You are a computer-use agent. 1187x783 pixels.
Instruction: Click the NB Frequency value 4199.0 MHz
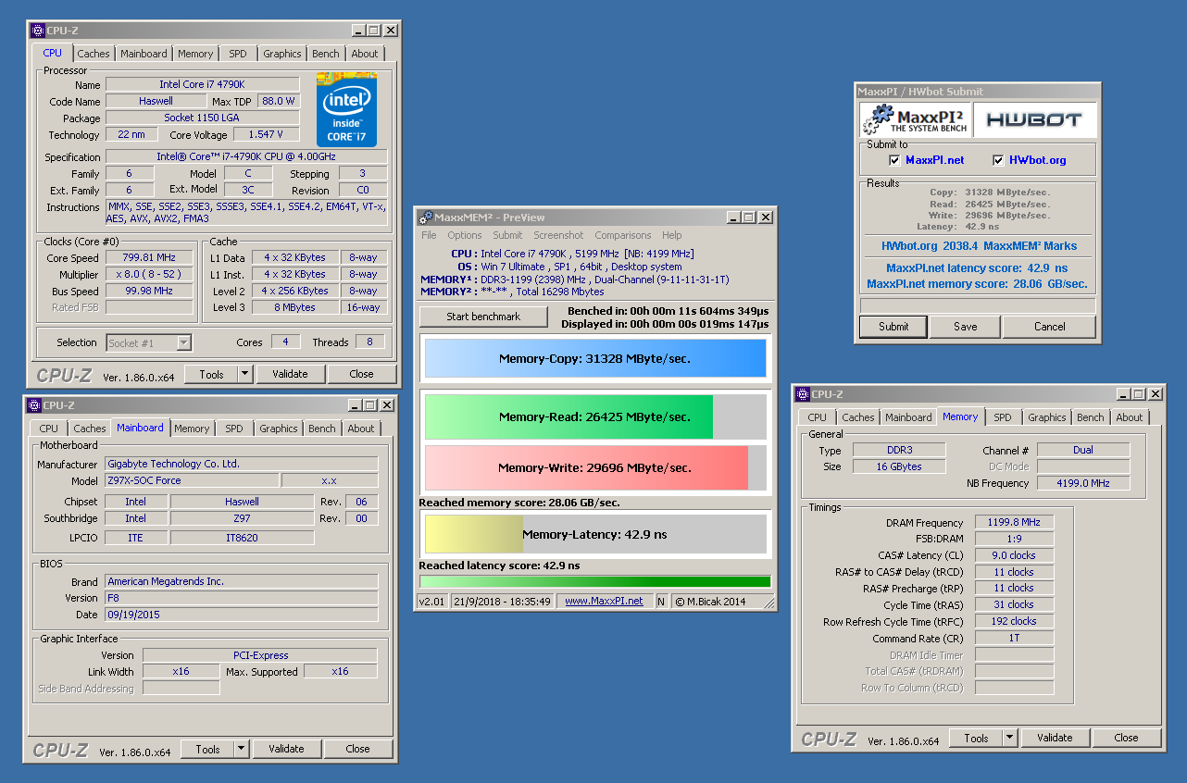pyautogui.click(x=1083, y=483)
